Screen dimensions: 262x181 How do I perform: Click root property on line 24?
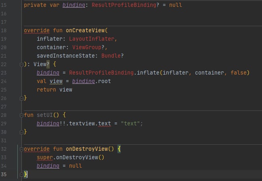point(104,81)
